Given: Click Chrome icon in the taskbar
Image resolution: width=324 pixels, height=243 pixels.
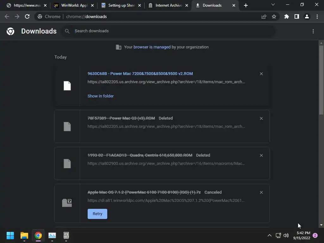Looking at the screenshot, I should click(38, 235).
